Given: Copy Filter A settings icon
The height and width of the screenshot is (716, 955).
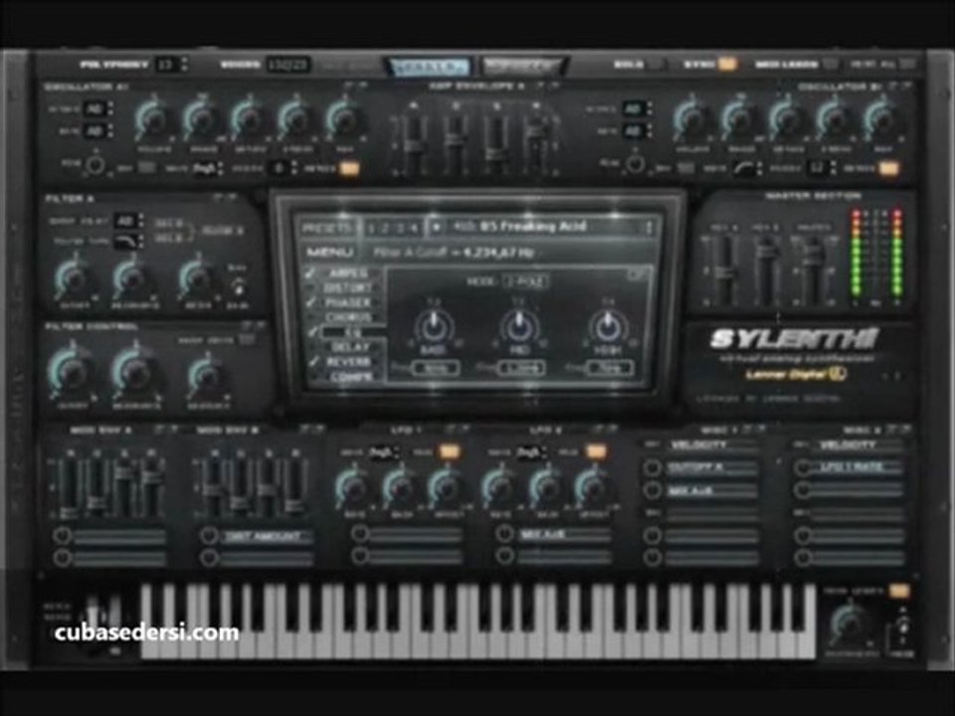Looking at the screenshot, I should click(219, 197).
